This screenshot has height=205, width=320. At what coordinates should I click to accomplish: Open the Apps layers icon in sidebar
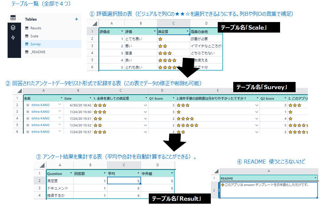(13, 28)
